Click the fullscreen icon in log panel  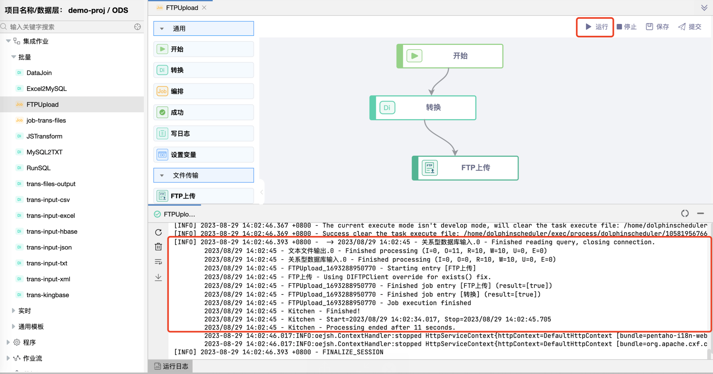[685, 213]
